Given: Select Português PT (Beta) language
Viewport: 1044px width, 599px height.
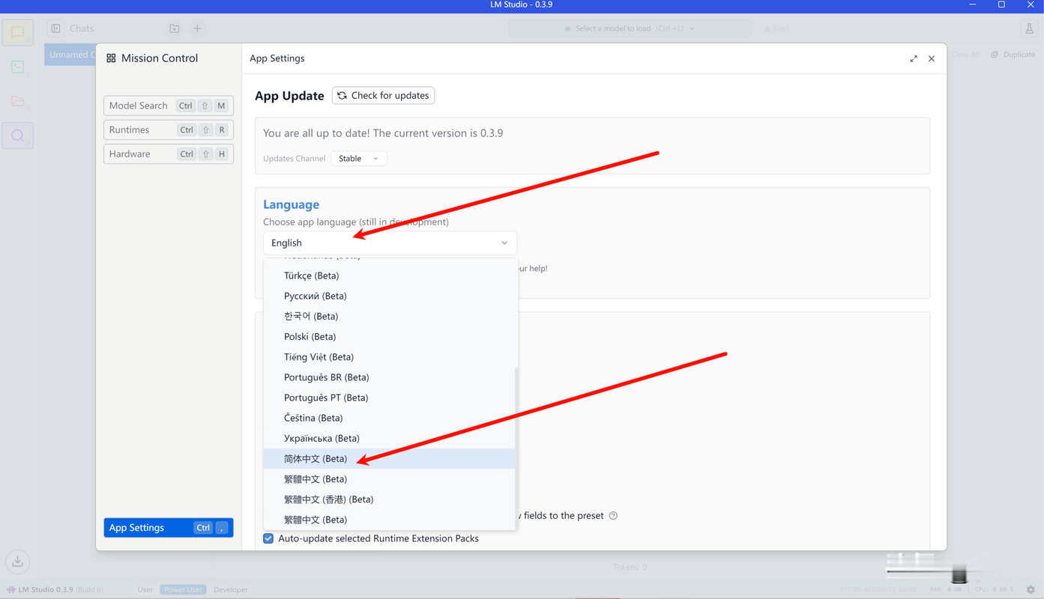Looking at the screenshot, I should (389, 398).
